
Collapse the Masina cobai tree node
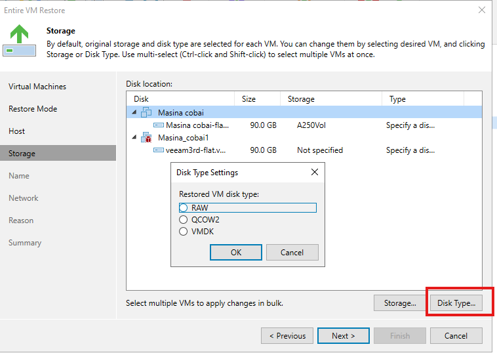pyautogui.click(x=134, y=112)
